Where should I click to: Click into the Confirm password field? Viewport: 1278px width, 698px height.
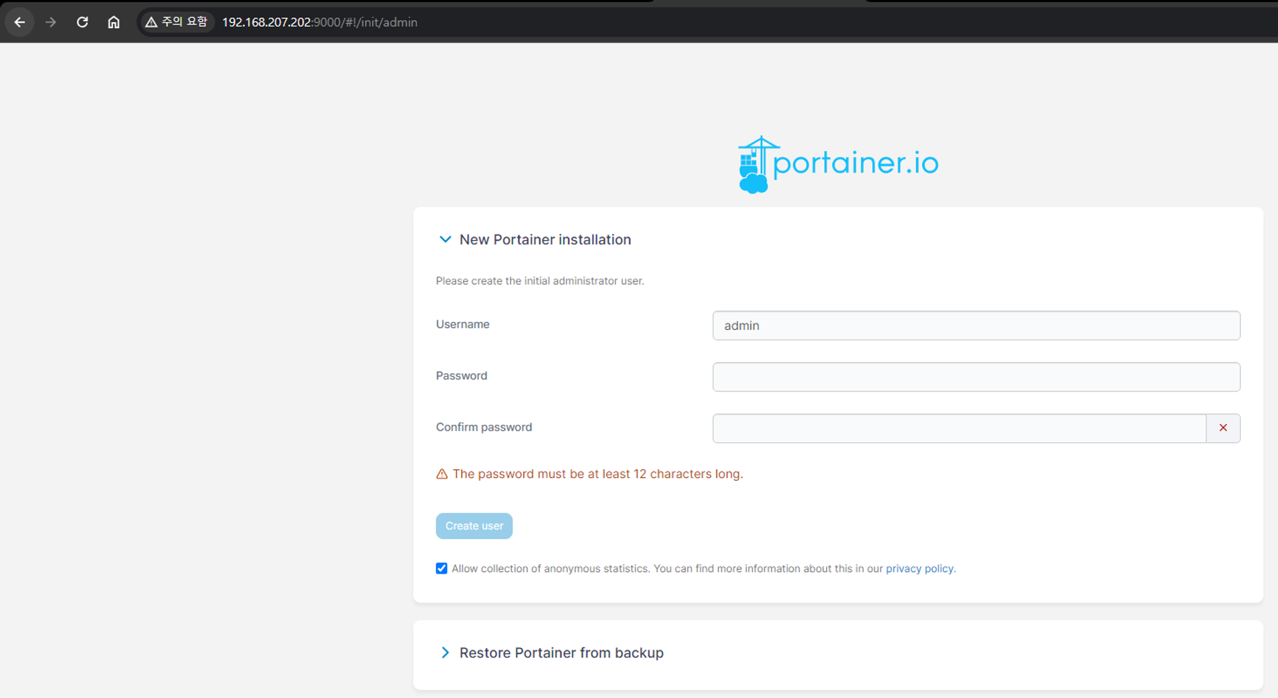click(x=959, y=428)
